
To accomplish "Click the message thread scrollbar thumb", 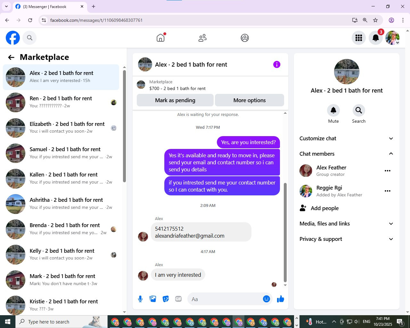I will tap(285, 232).
